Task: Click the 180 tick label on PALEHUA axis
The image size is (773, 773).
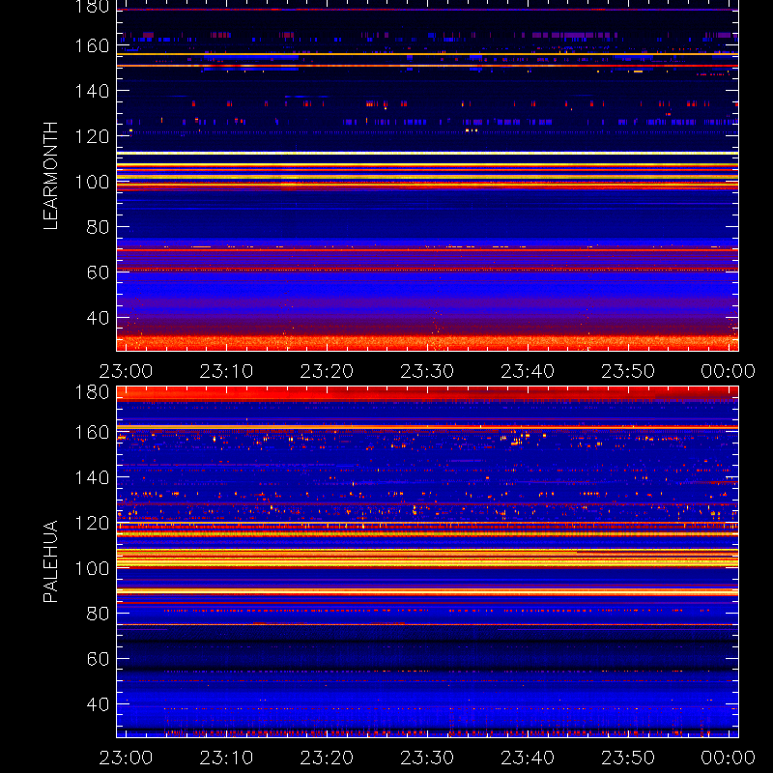Action: point(92,392)
